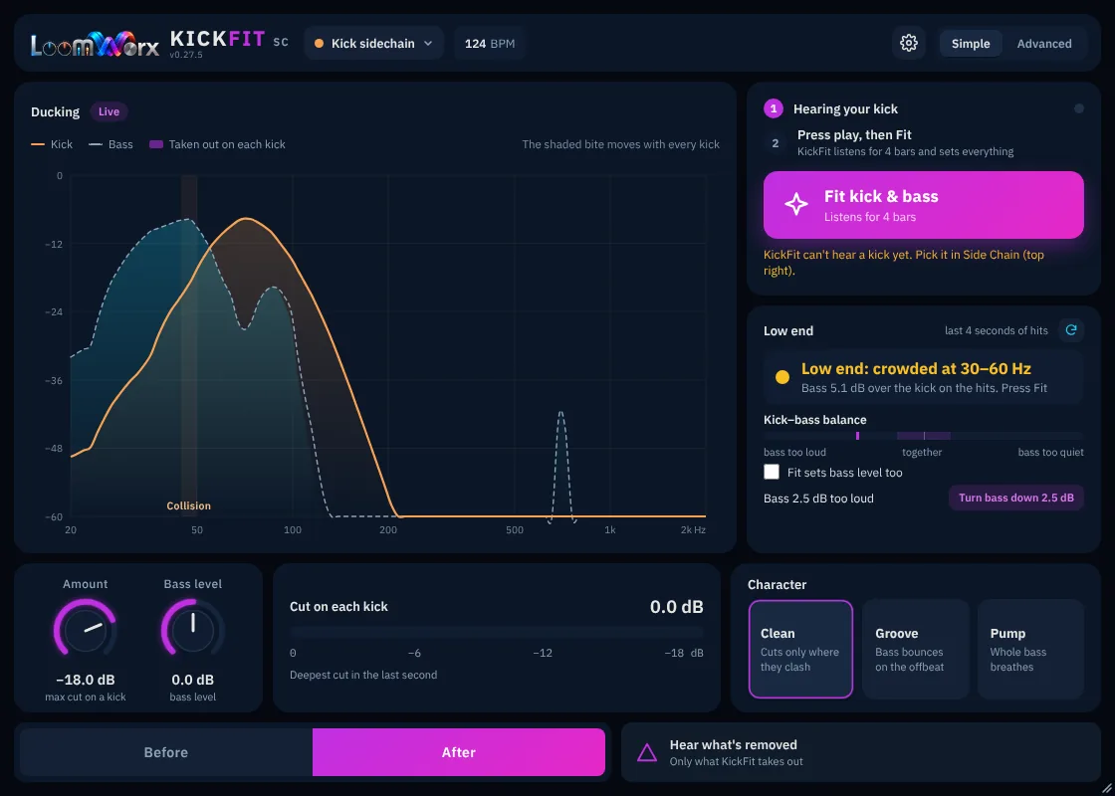Click the Bass legend label
Screen dimensions: 1115x796
120,144
